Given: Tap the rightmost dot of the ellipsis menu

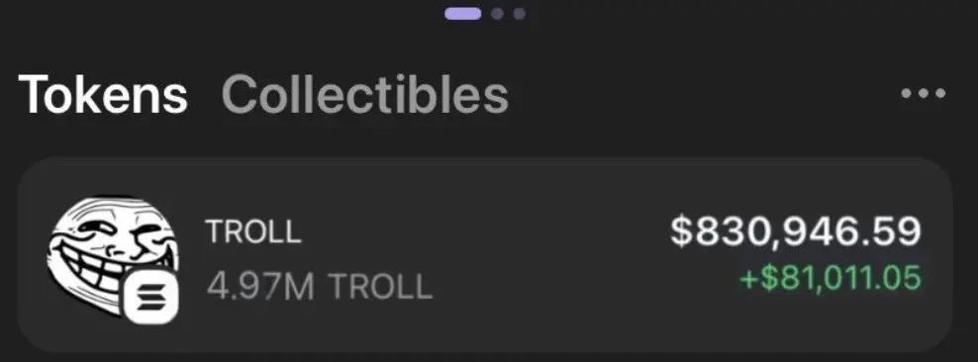Looking at the screenshot, I should [939, 94].
